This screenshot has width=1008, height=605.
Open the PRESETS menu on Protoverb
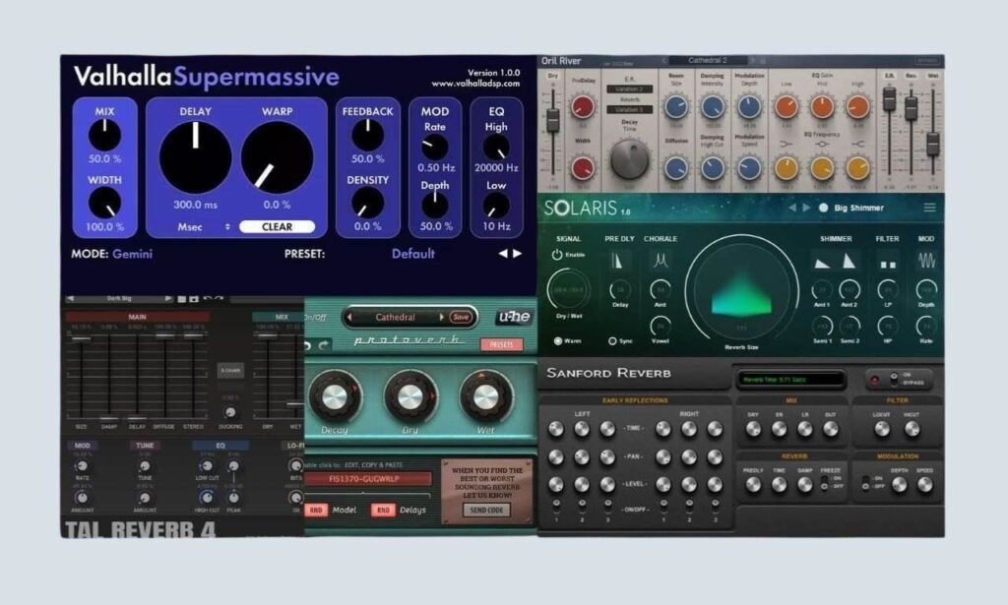pos(503,343)
